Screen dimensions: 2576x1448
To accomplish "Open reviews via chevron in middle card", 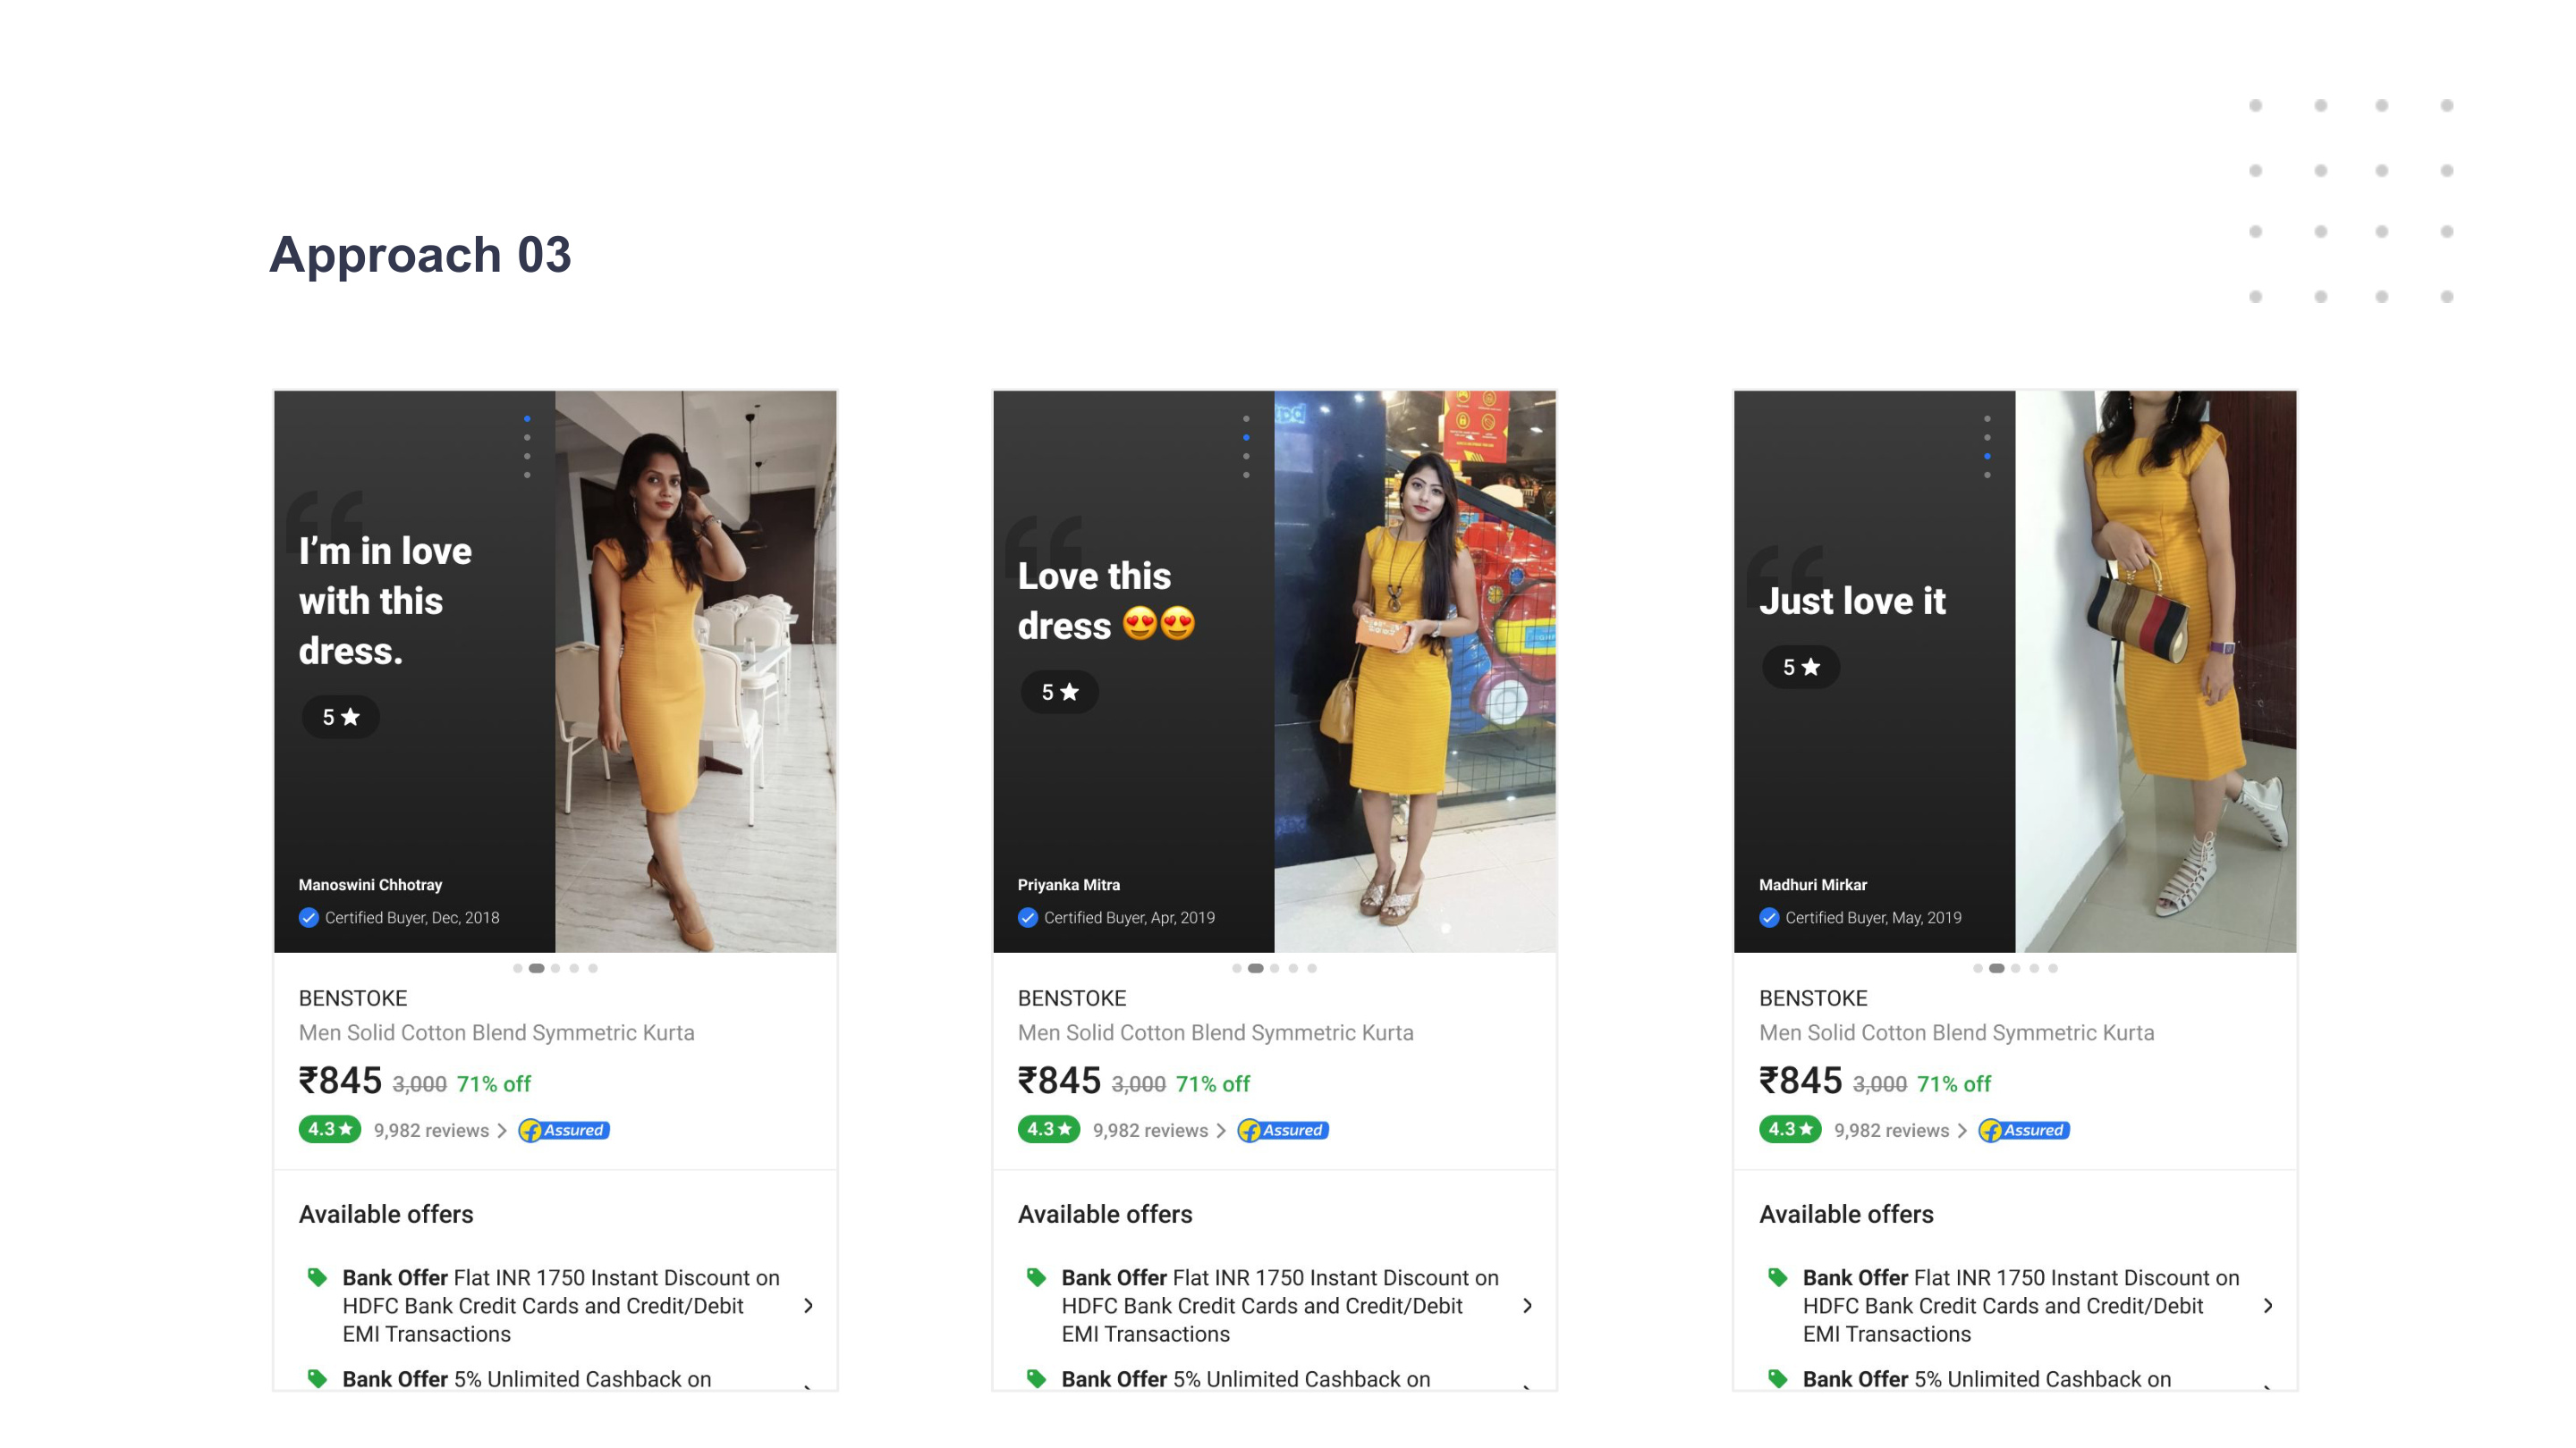I will coord(1220,1130).
